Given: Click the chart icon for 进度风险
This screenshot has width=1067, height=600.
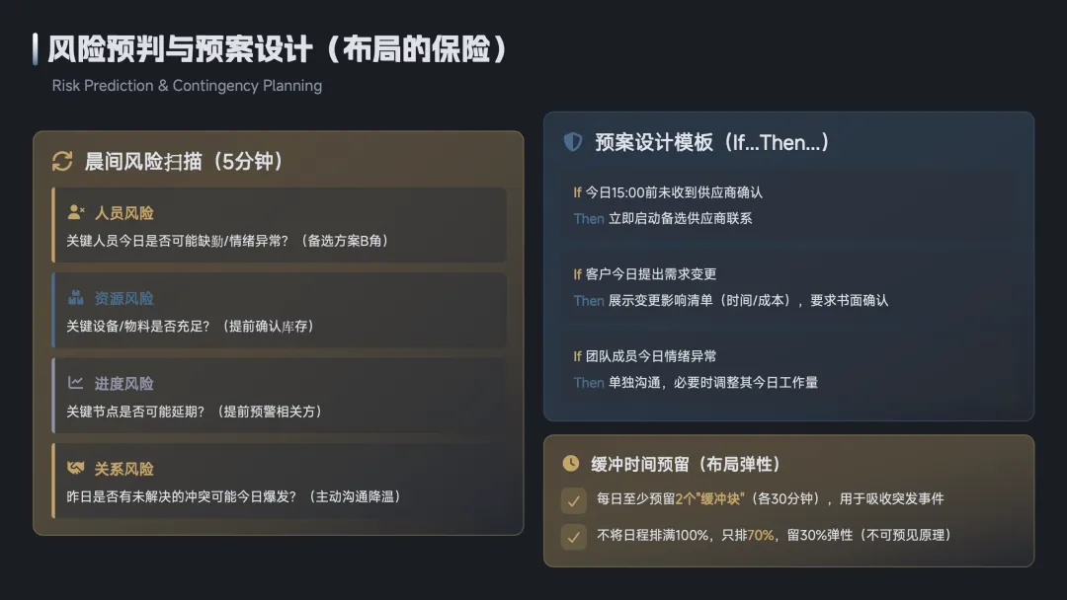Looking at the screenshot, I should (x=76, y=383).
